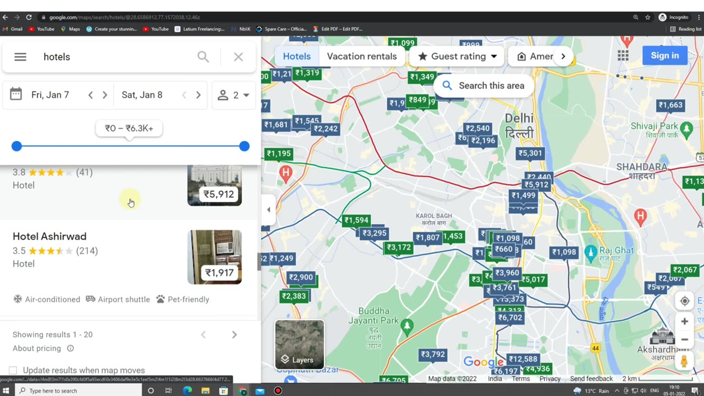
Task: Reload the page
Action: click(29, 17)
